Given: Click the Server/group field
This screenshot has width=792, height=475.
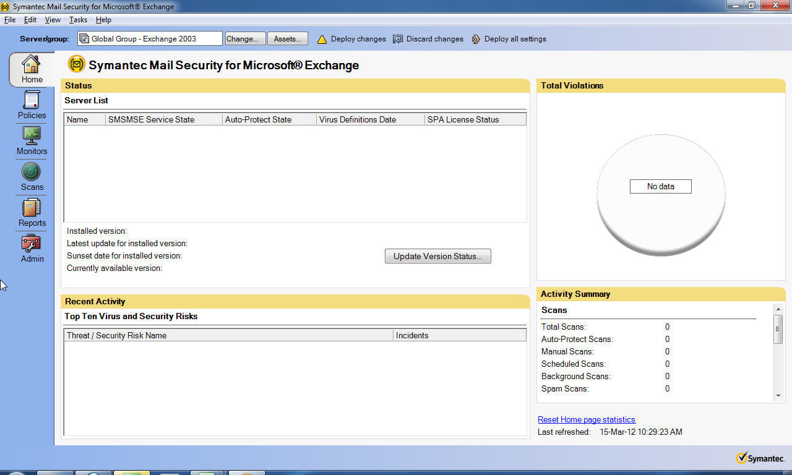Looking at the screenshot, I should point(150,38).
